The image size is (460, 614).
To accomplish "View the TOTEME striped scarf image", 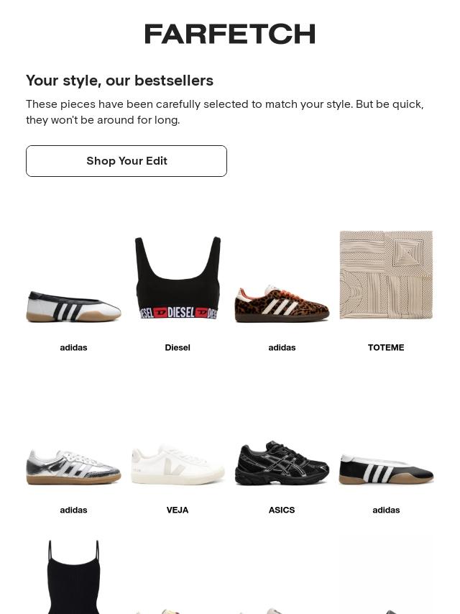I will (x=386, y=275).
